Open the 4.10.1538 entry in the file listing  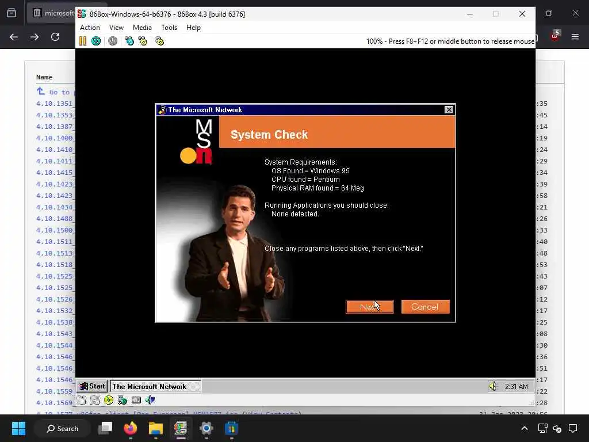[x=56, y=322]
